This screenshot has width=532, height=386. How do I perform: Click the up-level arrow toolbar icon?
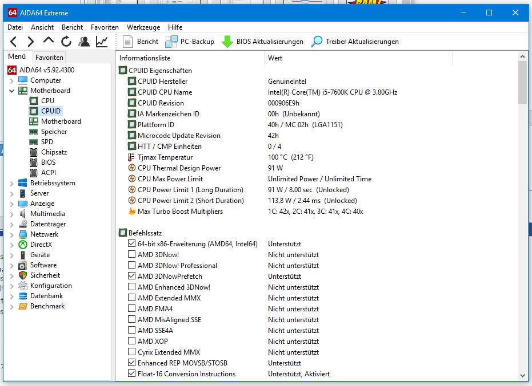point(49,40)
